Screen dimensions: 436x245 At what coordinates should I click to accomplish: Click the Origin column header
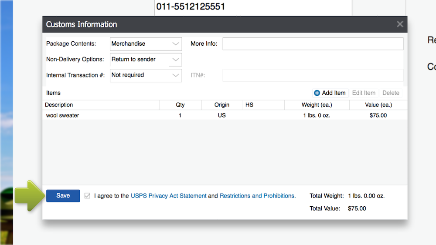[x=221, y=105]
